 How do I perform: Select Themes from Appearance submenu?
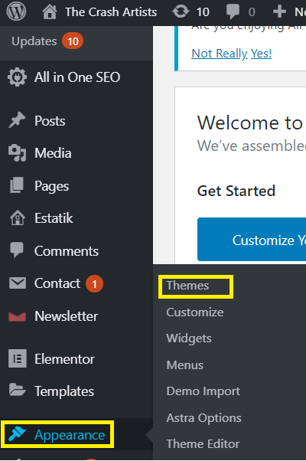coord(187,286)
